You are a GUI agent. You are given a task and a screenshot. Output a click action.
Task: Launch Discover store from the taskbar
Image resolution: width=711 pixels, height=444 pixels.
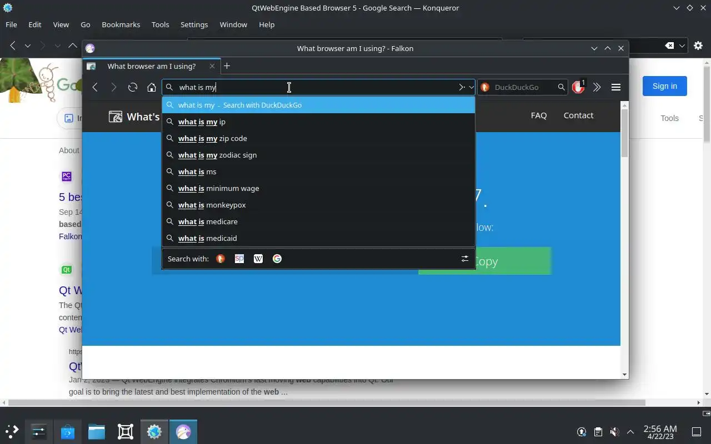68,431
